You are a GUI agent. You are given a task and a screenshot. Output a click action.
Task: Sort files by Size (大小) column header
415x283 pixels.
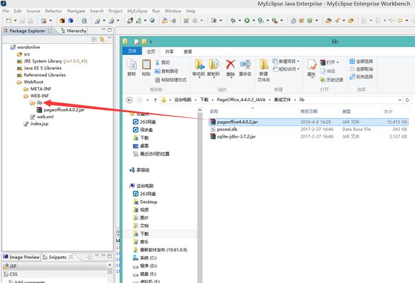[388, 112]
